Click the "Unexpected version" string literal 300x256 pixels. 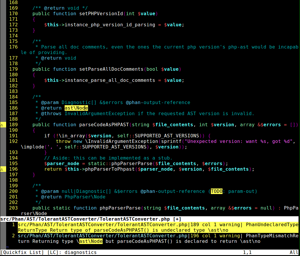click(x=238, y=141)
